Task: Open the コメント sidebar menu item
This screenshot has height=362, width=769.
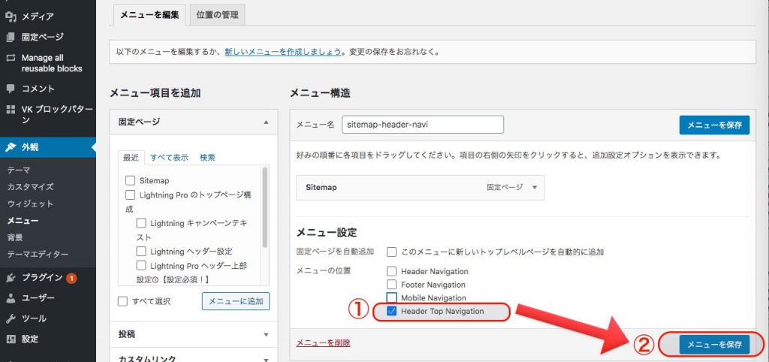Action: pyautogui.click(x=48, y=89)
